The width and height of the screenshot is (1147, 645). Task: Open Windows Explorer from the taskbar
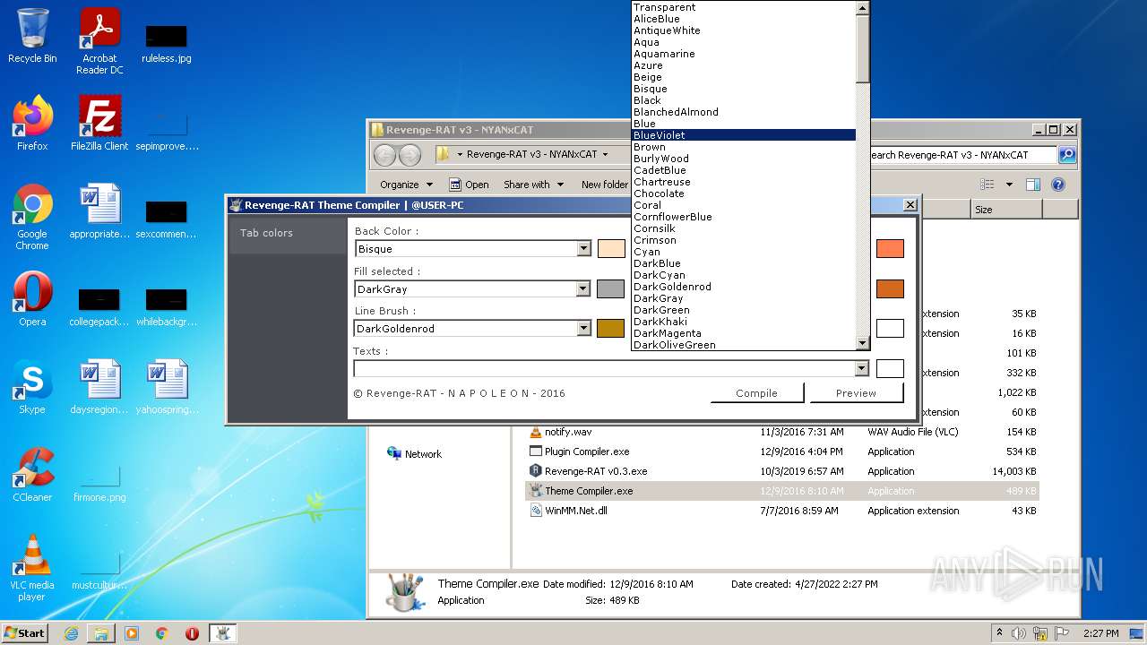click(x=101, y=633)
